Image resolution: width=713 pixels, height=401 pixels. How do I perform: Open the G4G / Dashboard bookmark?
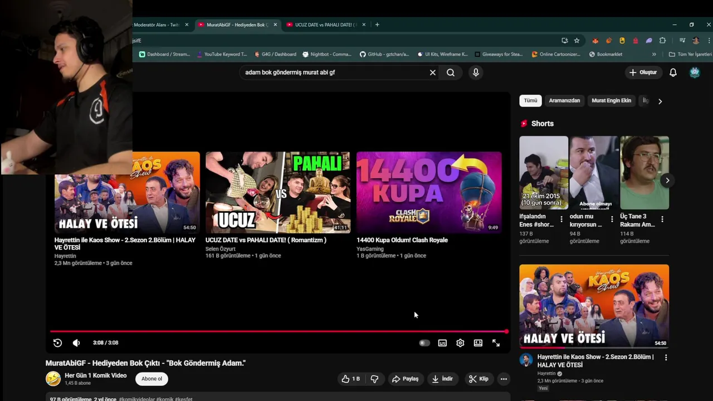click(x=275, y=54)
